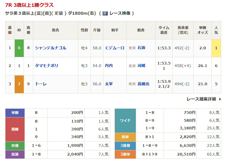Click orange bracket number 7 swatch
225x161 pixels.
pyautogui.click(x=19, y=84)
